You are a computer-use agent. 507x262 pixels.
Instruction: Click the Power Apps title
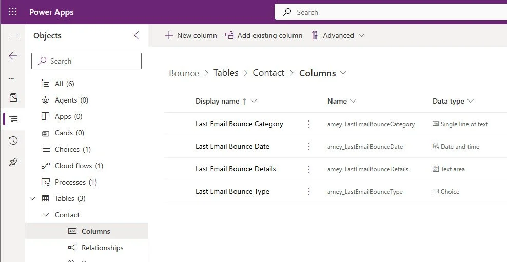point(51,12)
